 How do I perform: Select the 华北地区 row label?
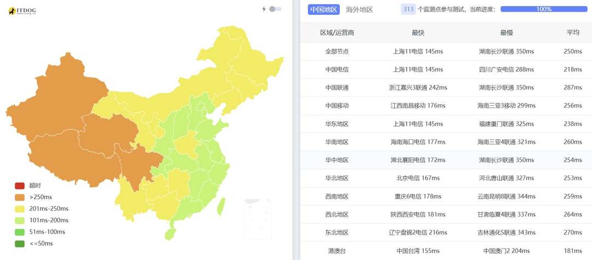337,178
